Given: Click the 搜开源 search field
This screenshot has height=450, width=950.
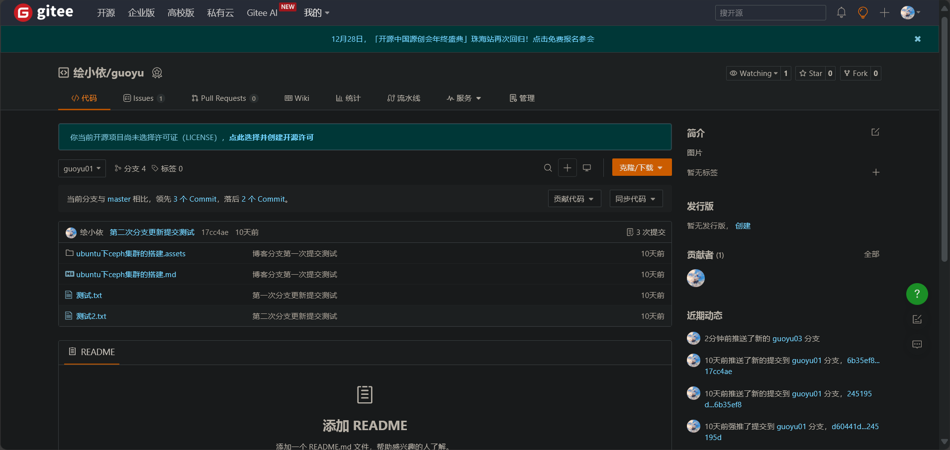Looking at the screenshot, I should click(x=770, y=13).
